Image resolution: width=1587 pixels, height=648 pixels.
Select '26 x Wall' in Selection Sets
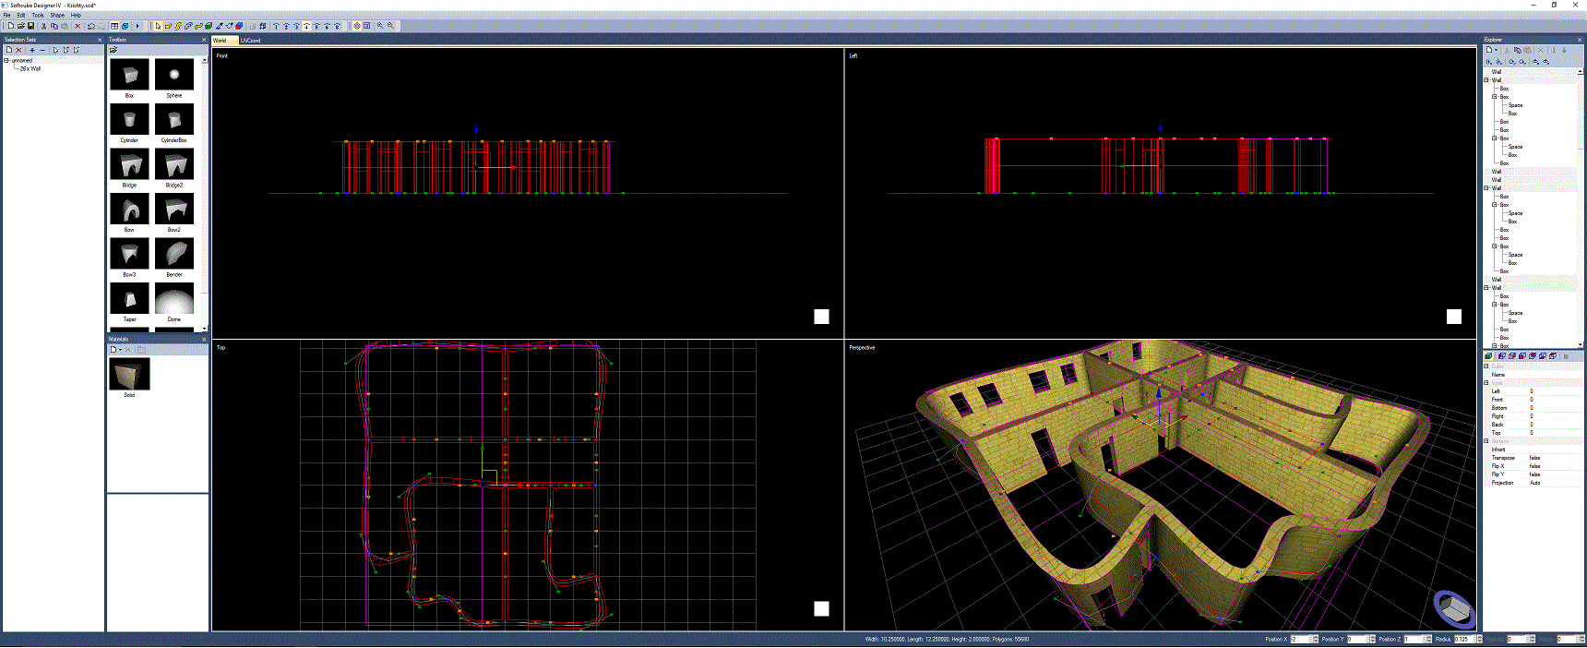pos(30,68)
